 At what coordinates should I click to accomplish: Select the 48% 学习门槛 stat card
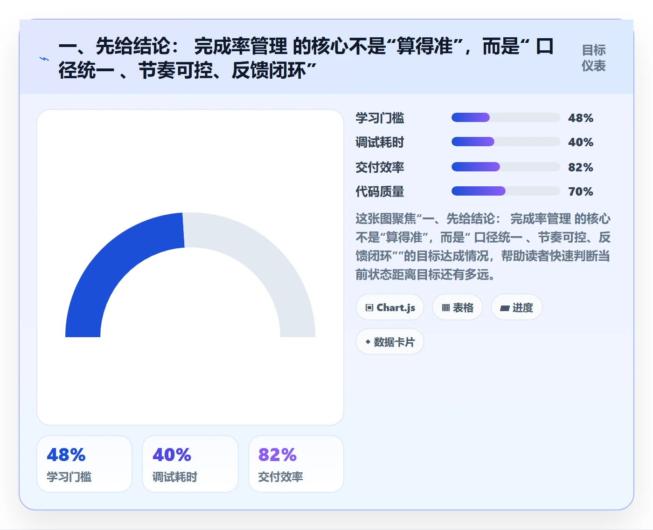(84, 464)
